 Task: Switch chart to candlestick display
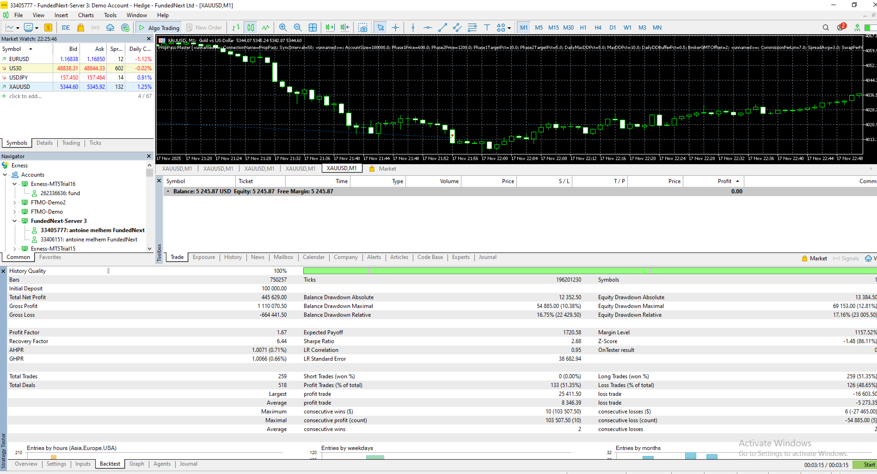tap(251, 28)
